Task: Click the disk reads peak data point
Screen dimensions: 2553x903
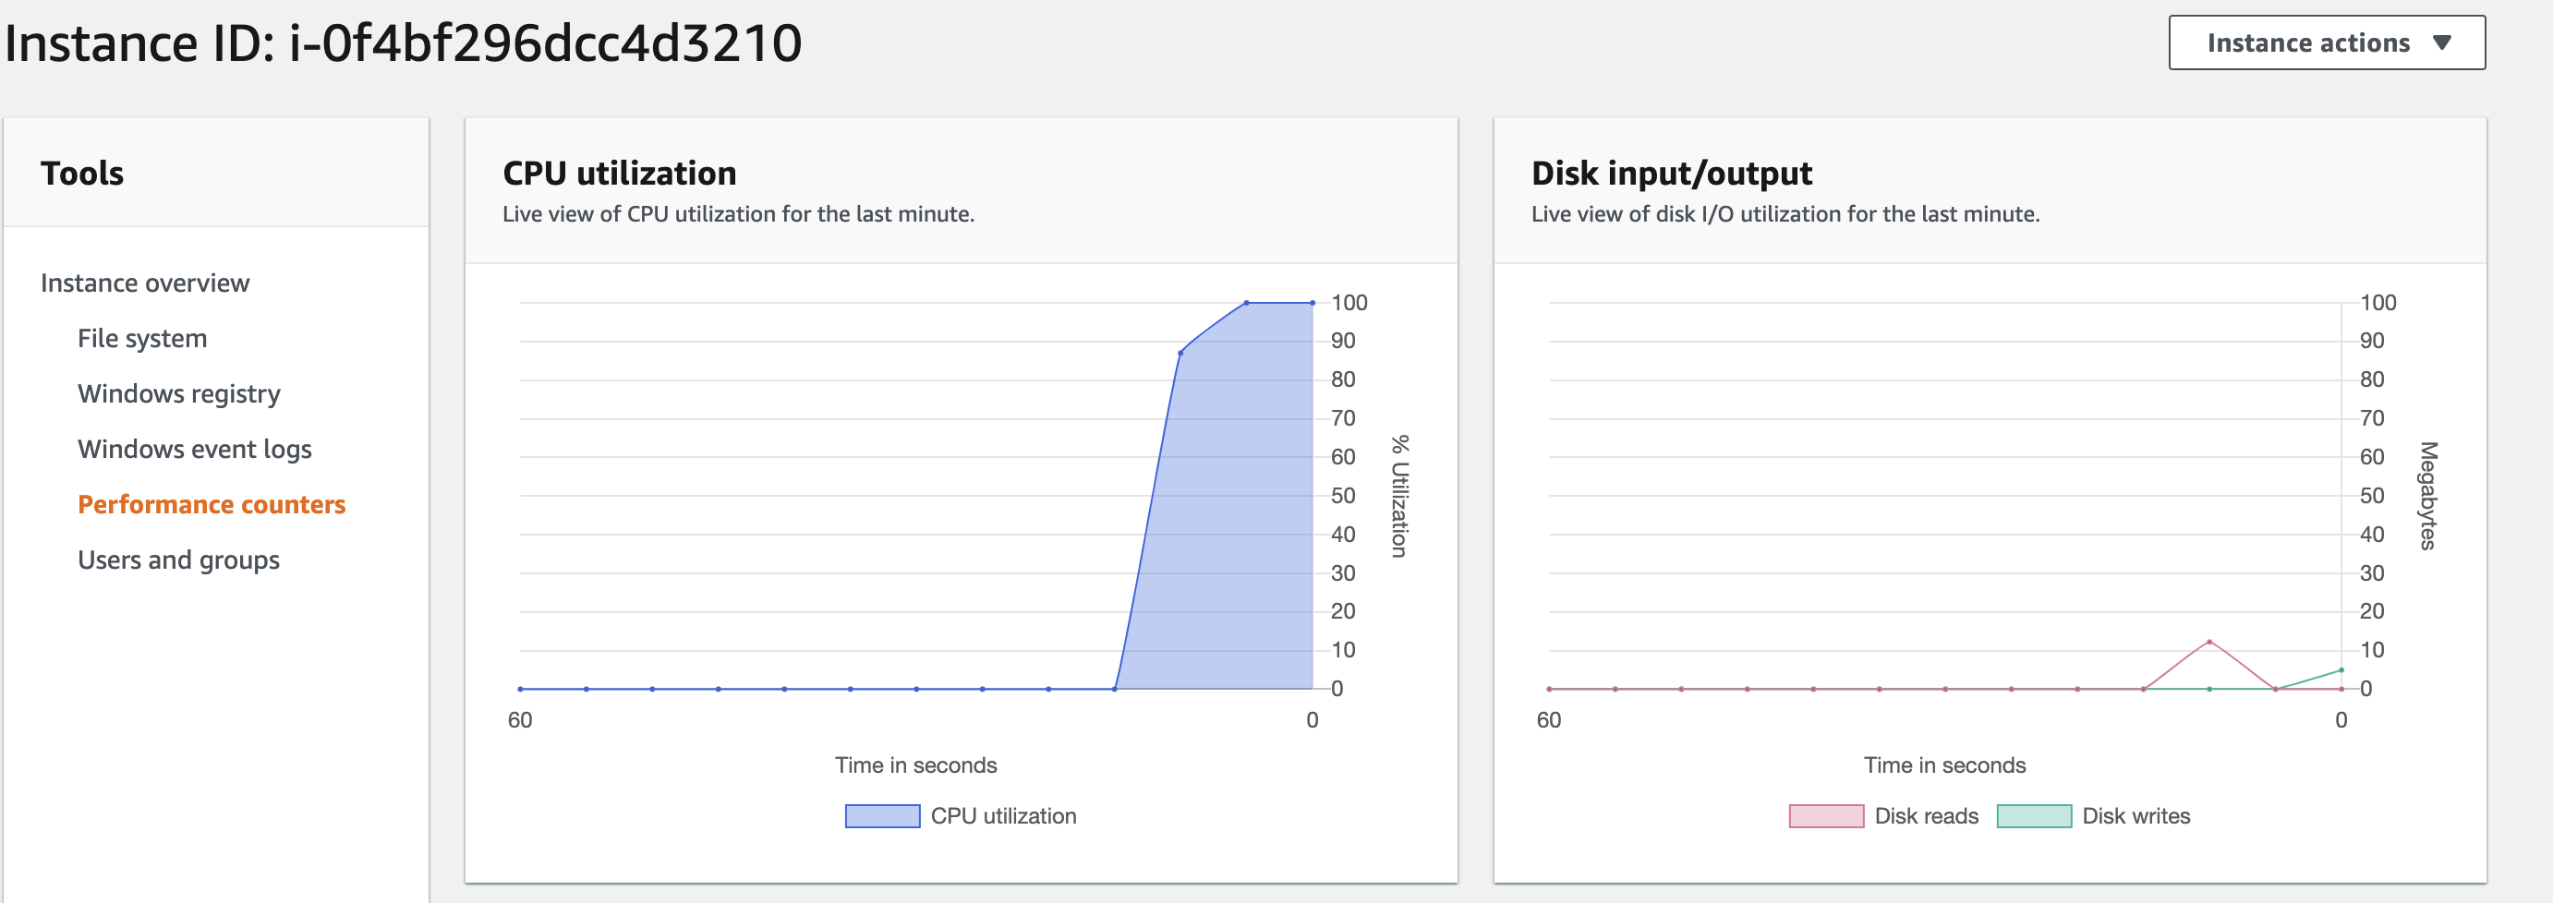Action: point(2209,643)
